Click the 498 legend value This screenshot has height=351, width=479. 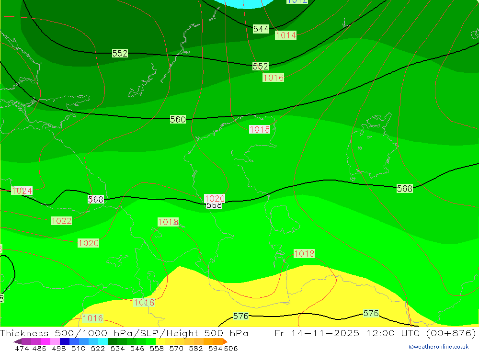[58, 348]
